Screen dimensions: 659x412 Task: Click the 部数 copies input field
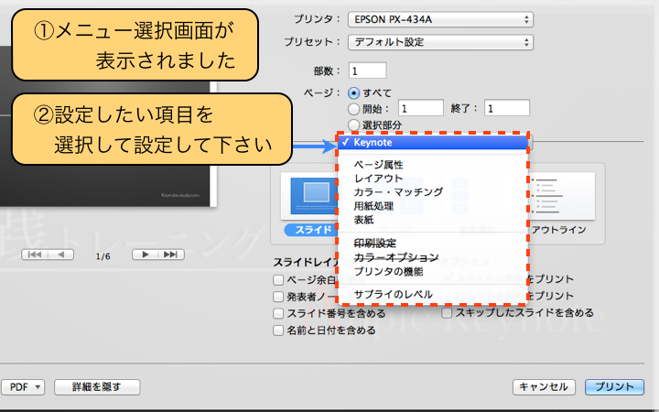coord(367,70)
